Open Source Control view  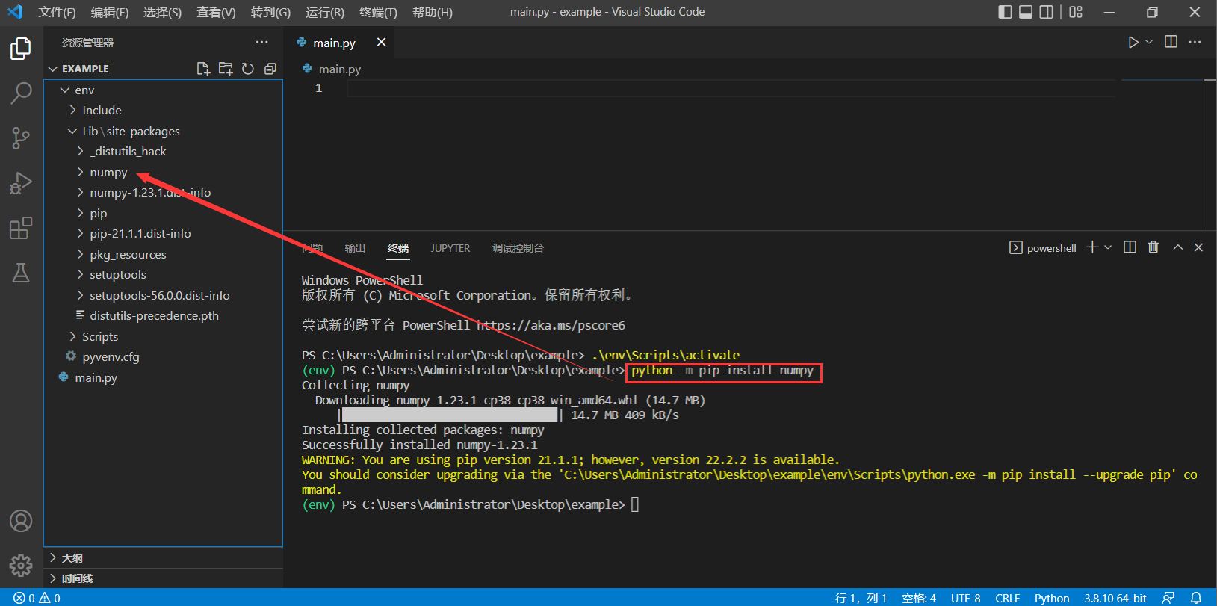(21, 137)
